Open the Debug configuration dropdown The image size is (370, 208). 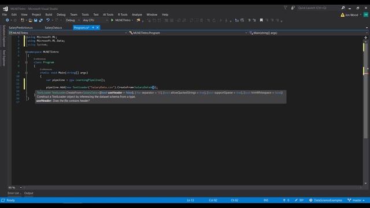coord(72,20)
